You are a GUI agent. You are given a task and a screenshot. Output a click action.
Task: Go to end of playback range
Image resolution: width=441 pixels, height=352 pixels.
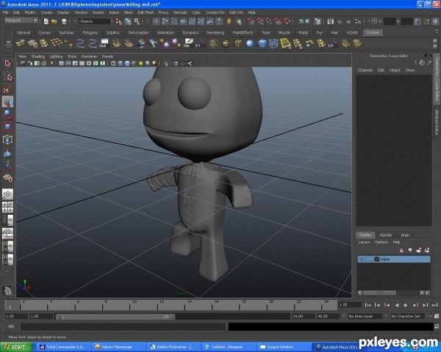434,305
